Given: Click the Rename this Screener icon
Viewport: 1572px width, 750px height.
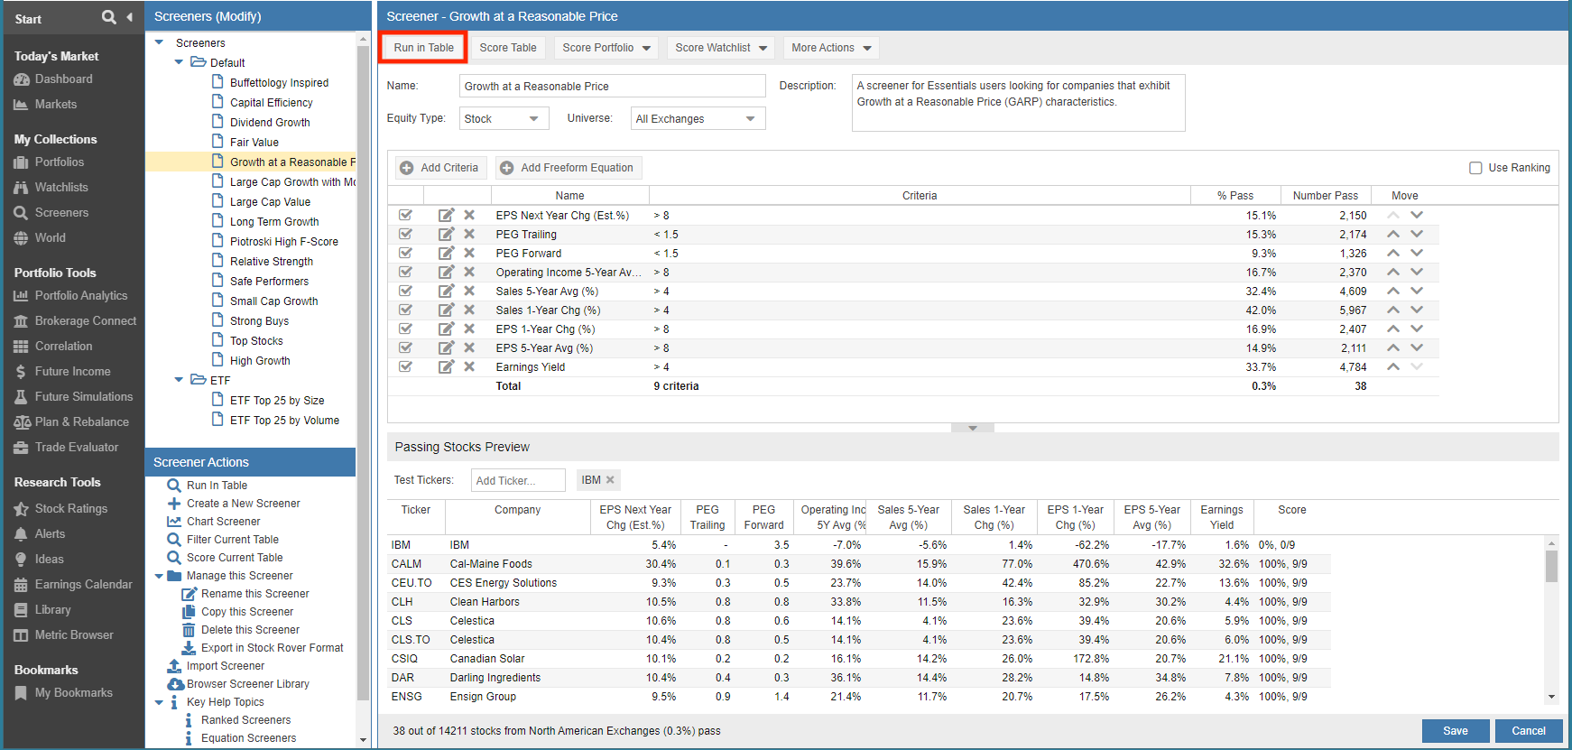Looking at the screenshot, I should 190,594.
